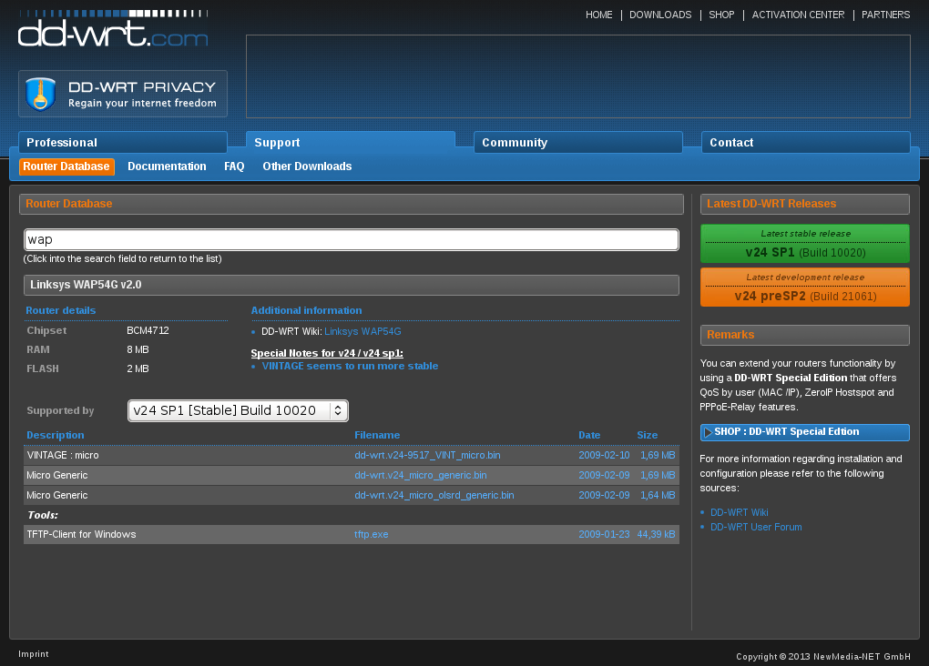Click the HOME link in top navigation

pyautogui.click(x=599, y=15)
